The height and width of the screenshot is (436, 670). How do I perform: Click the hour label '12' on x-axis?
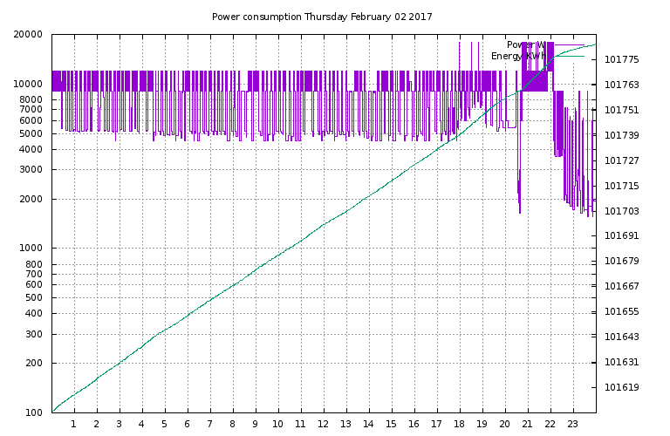pos(323,424)
